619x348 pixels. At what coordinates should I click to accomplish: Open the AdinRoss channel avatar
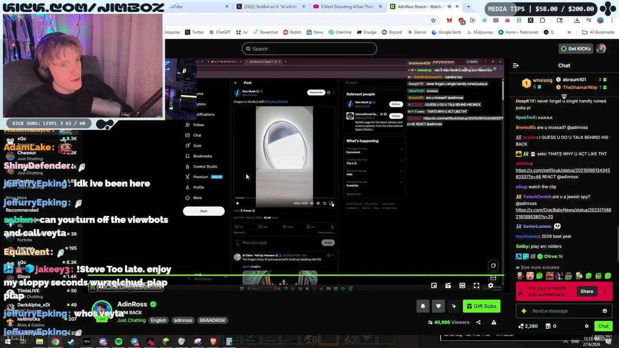coord(102,311)
